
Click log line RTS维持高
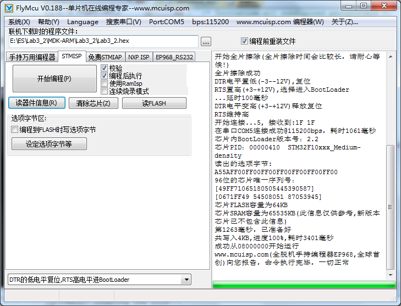coord(232,114)
